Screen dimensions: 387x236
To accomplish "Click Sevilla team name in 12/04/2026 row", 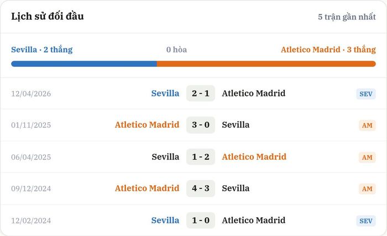I will 165,93.
